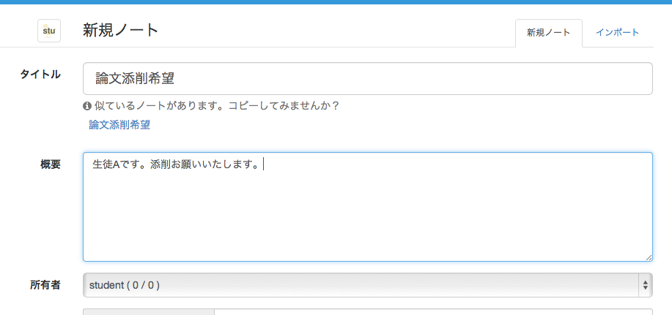
Task: Click the up-down arrows on 所有者 selector
Action: (645, 285)
